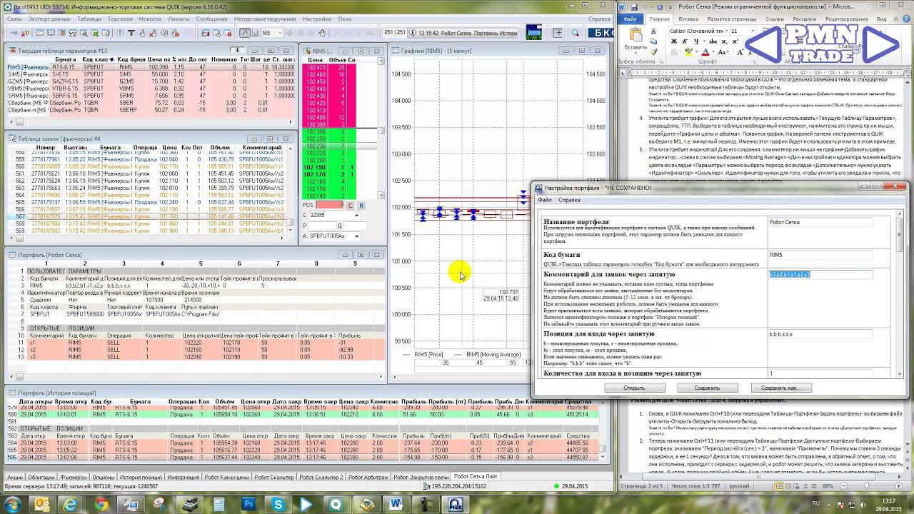Click the Word zoom slider in status bar

coord(866,486)
